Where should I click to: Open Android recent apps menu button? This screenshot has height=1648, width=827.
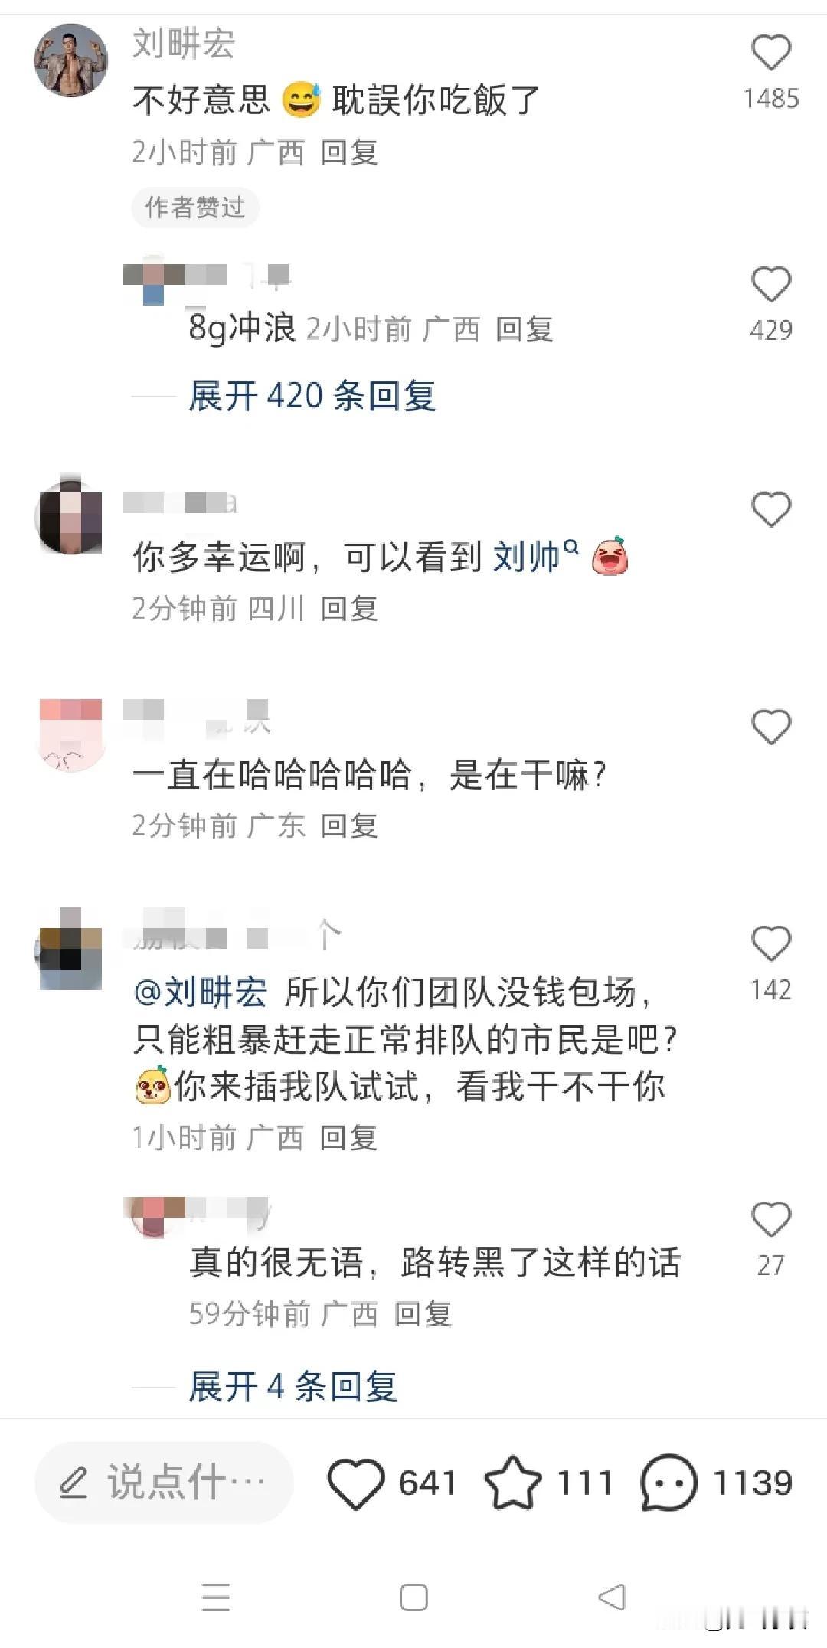(216, 1597)
